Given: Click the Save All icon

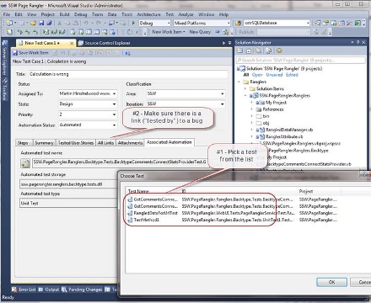Looking at the screenshot, I should (49, 23).
